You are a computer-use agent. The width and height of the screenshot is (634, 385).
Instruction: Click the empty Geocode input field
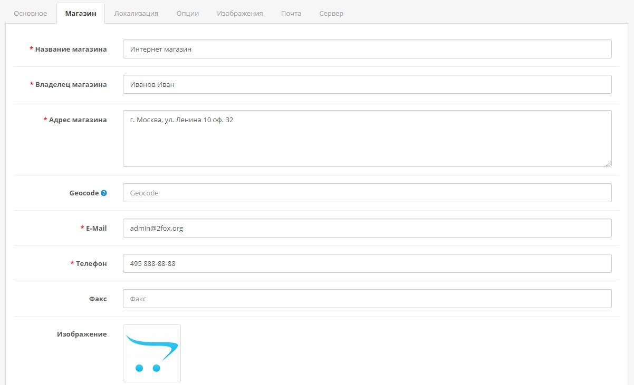pos(367,193)
